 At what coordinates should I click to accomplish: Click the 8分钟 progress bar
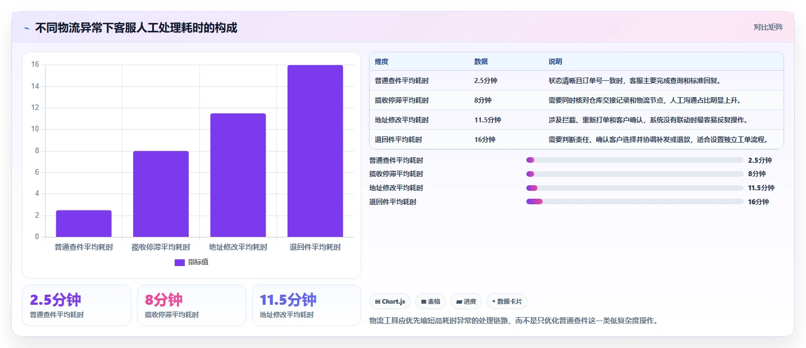pos(635,174)
